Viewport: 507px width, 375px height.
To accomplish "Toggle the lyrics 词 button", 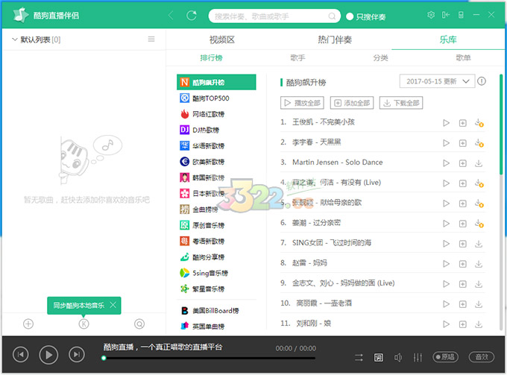I will (378, 357).
